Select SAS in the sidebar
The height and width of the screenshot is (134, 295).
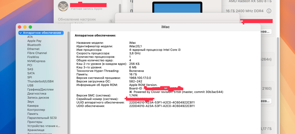pyautogui.click(x=30, y=69)
